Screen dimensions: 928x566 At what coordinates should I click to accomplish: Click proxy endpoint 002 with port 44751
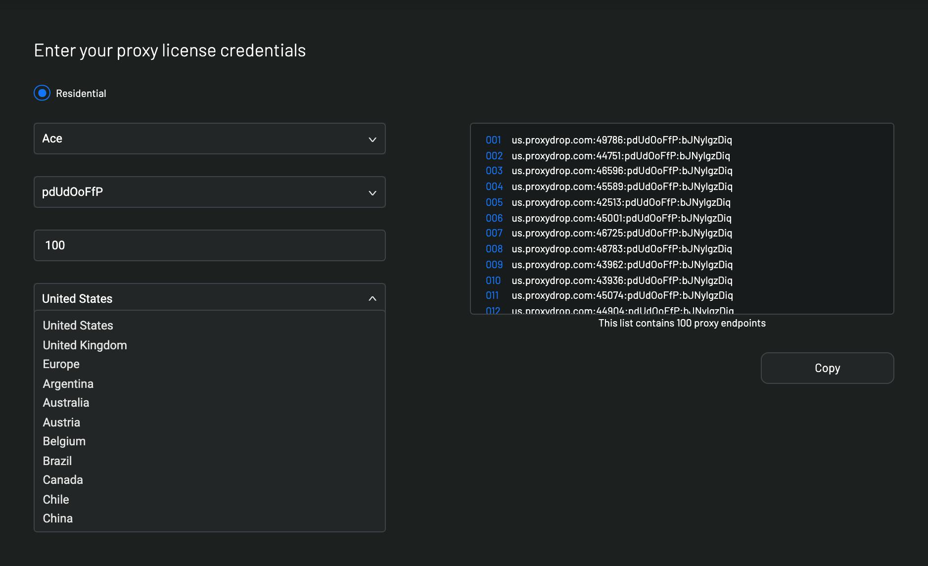coord(621,156)
